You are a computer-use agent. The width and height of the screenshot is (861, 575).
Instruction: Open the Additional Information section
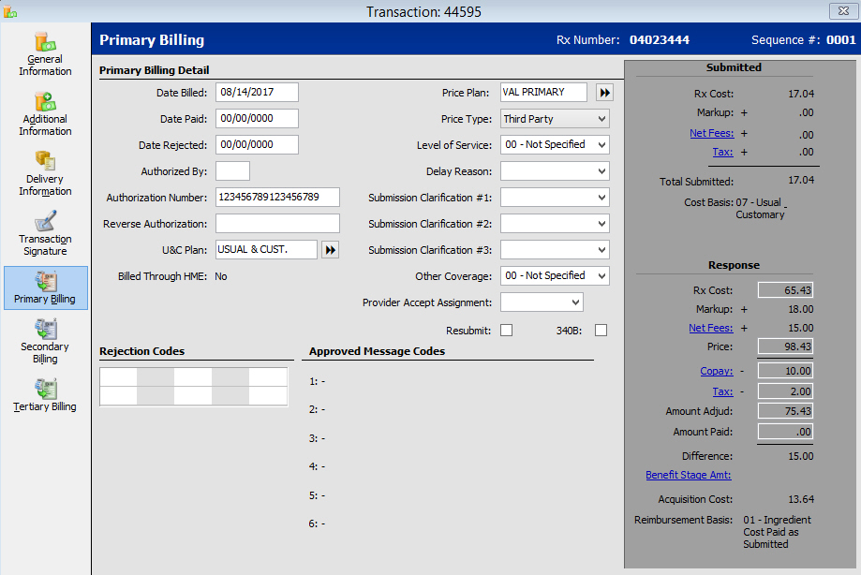44,113
